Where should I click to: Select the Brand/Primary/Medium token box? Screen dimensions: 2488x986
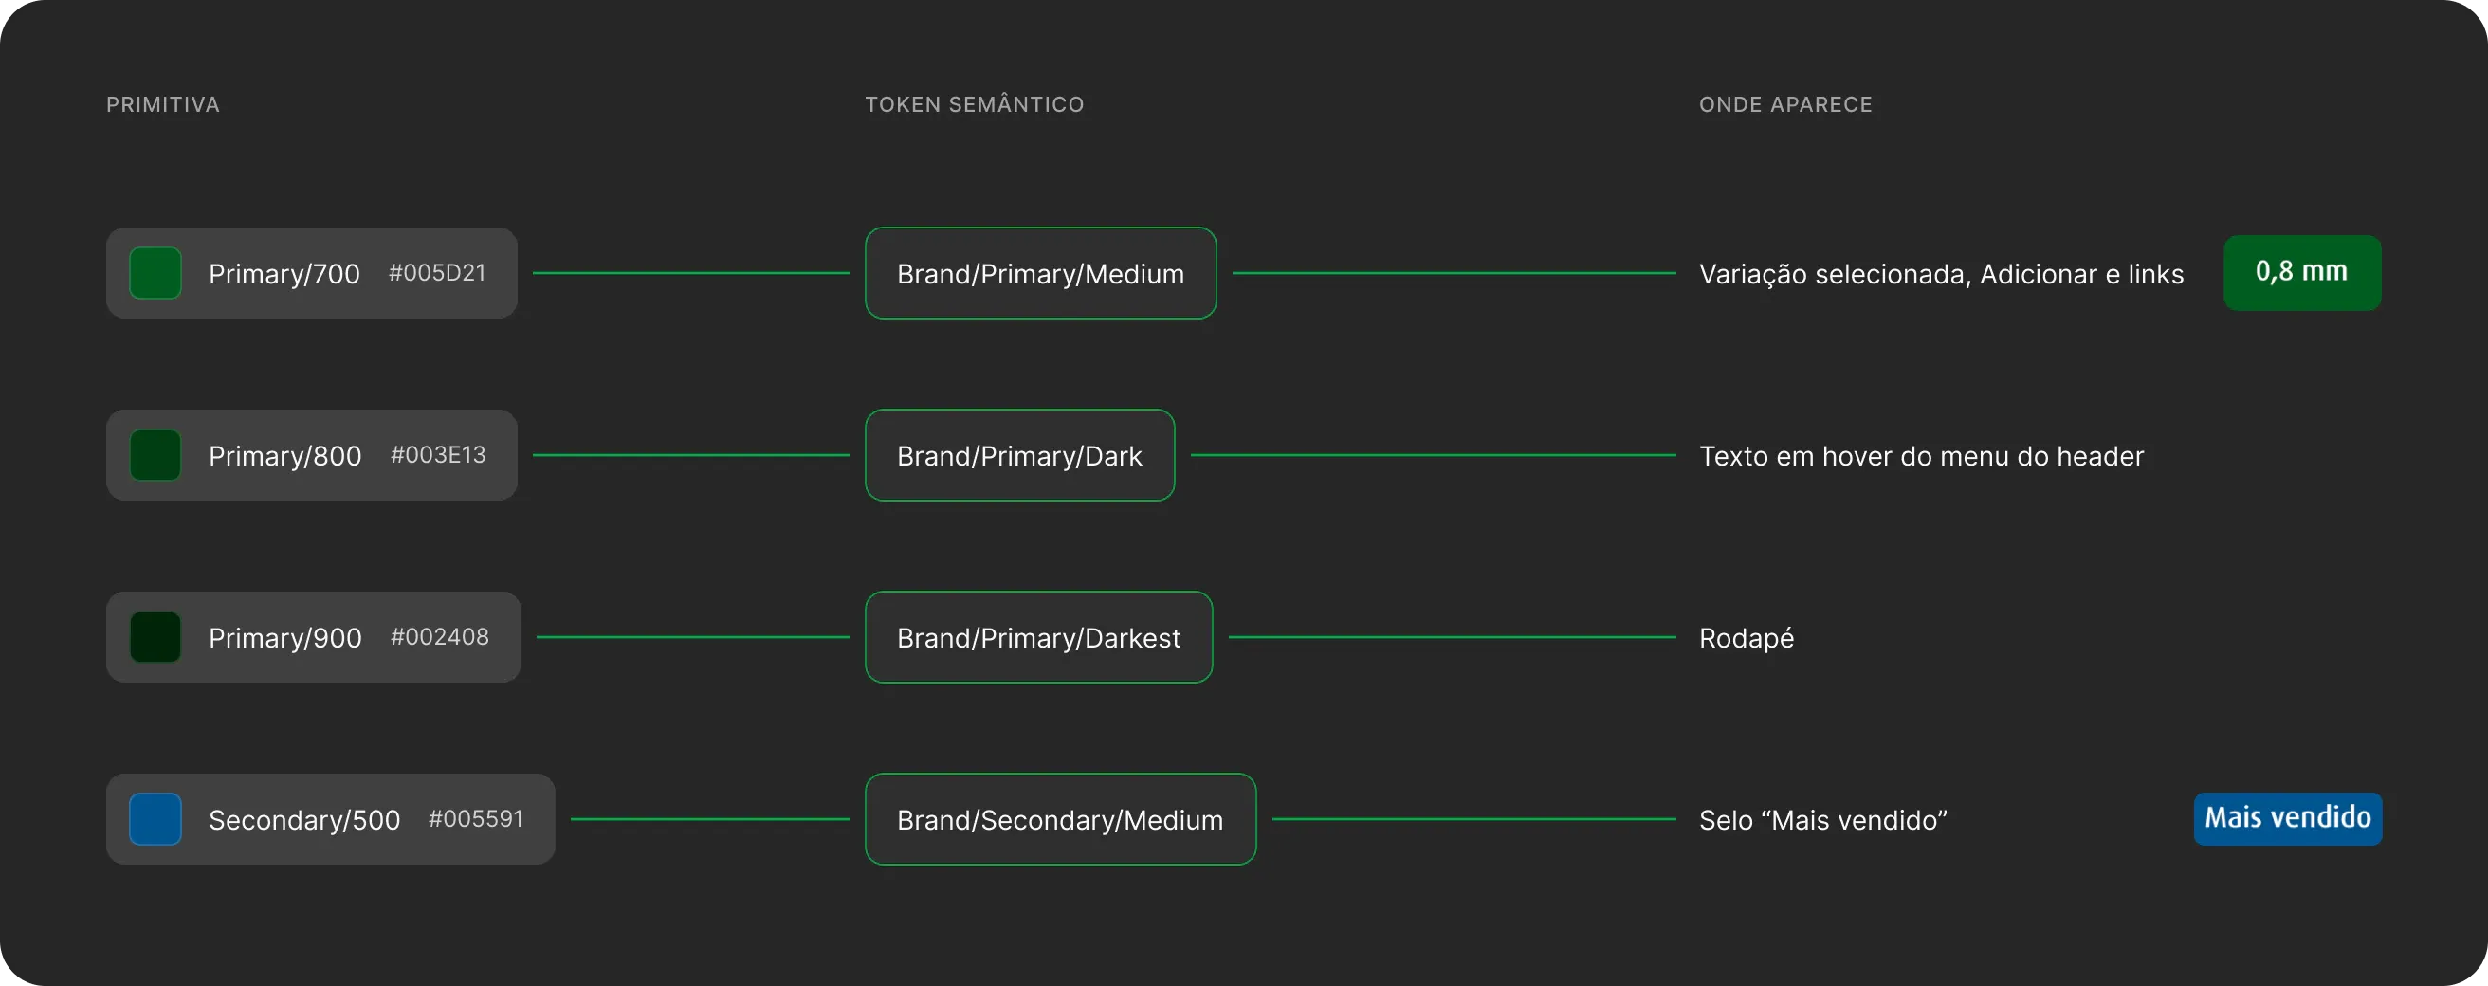[x=1040, y=273]
